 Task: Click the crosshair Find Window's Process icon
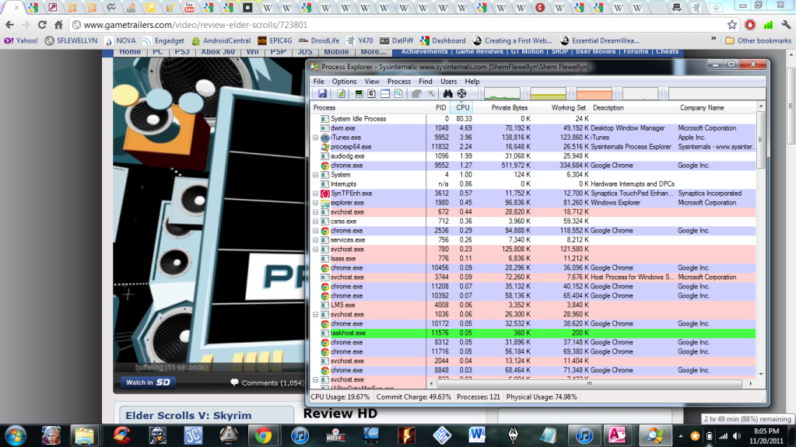pos(461,94)
